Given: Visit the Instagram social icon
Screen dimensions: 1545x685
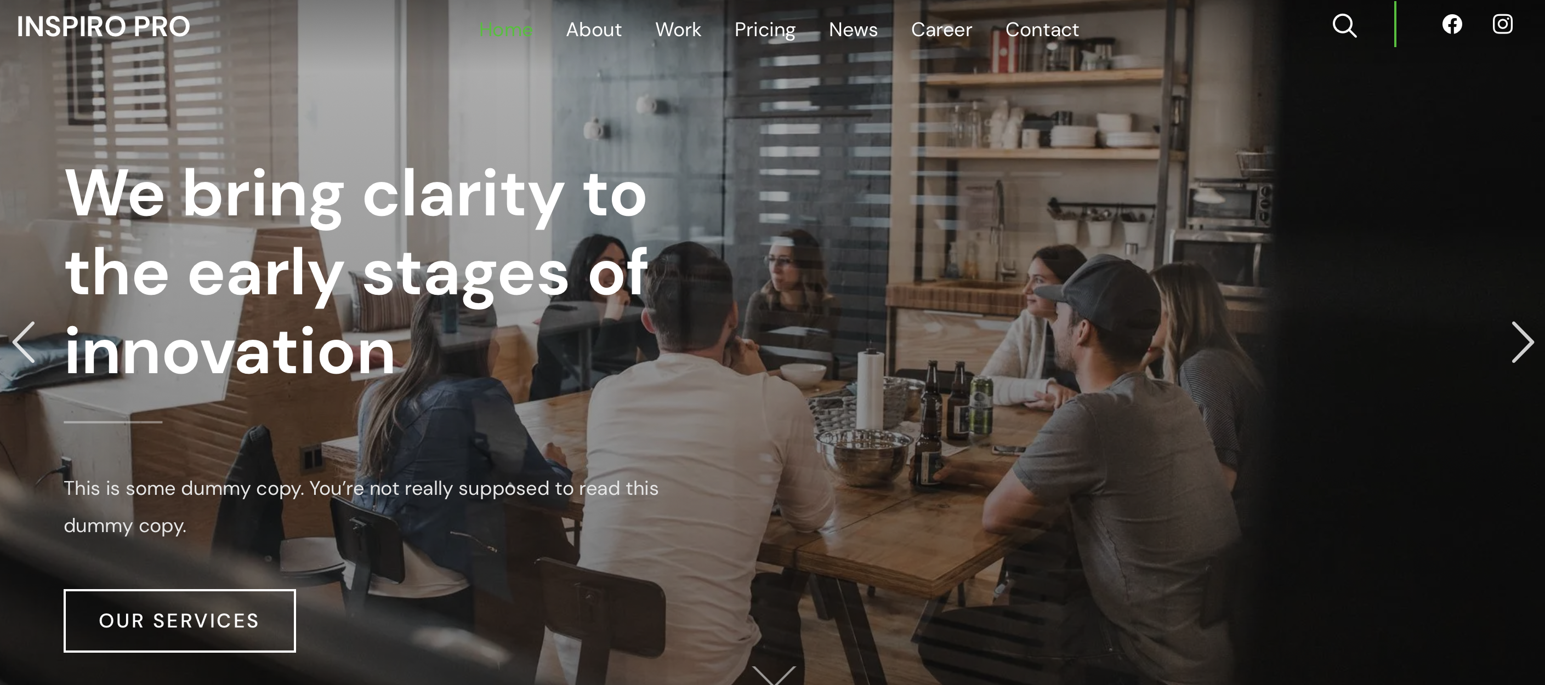Looking at the screenshot, I should pos(1502,25).
